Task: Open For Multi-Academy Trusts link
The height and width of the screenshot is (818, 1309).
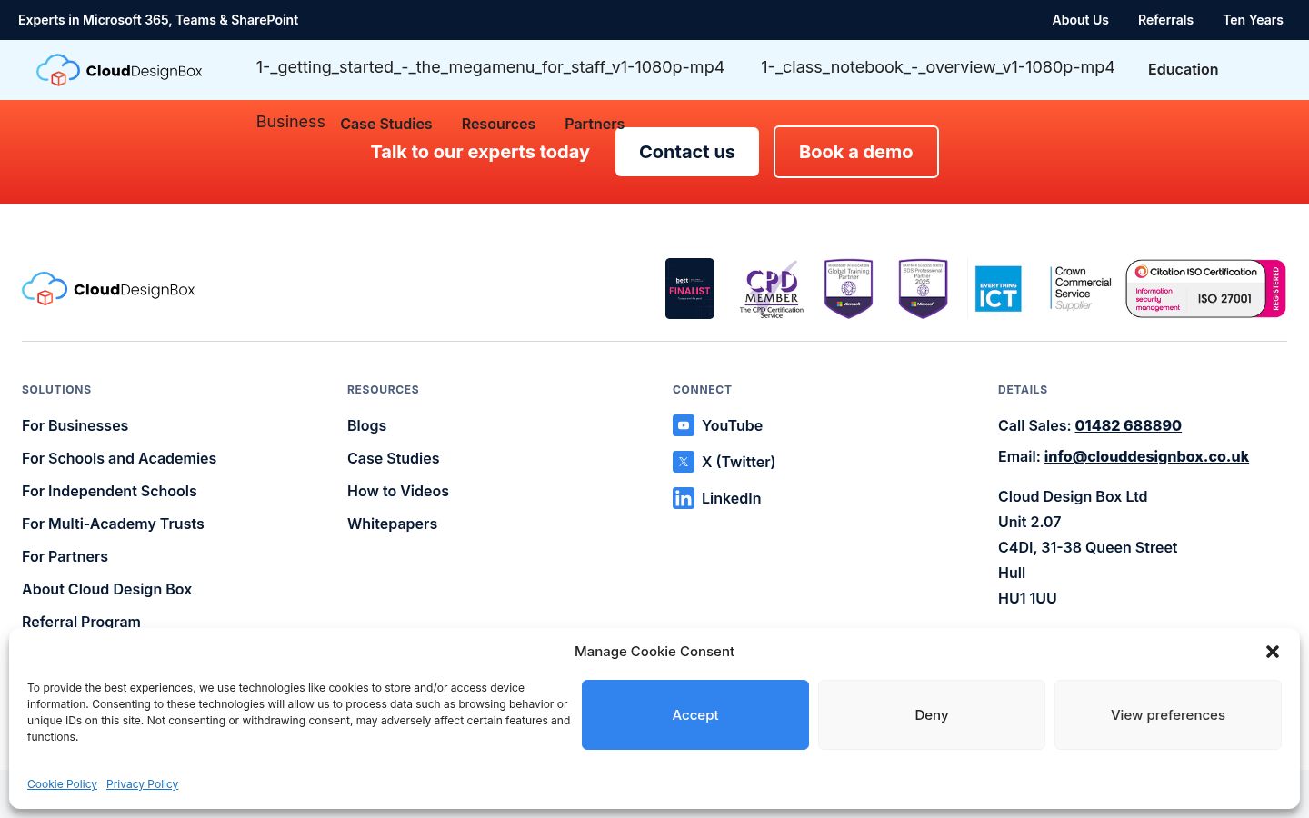Action: (x=113, y=524)
